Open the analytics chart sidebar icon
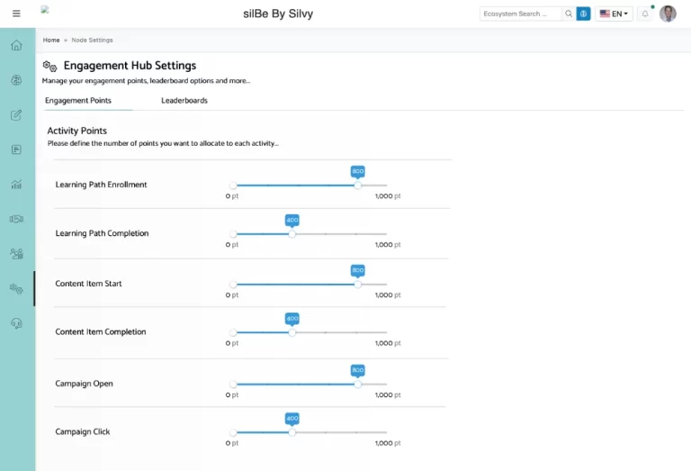 pos(16,185)
